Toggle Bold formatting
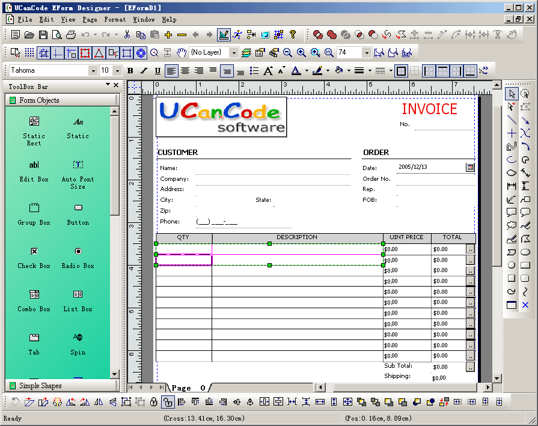538x426 pixels. pyautogui.click(x=130, y=71)
